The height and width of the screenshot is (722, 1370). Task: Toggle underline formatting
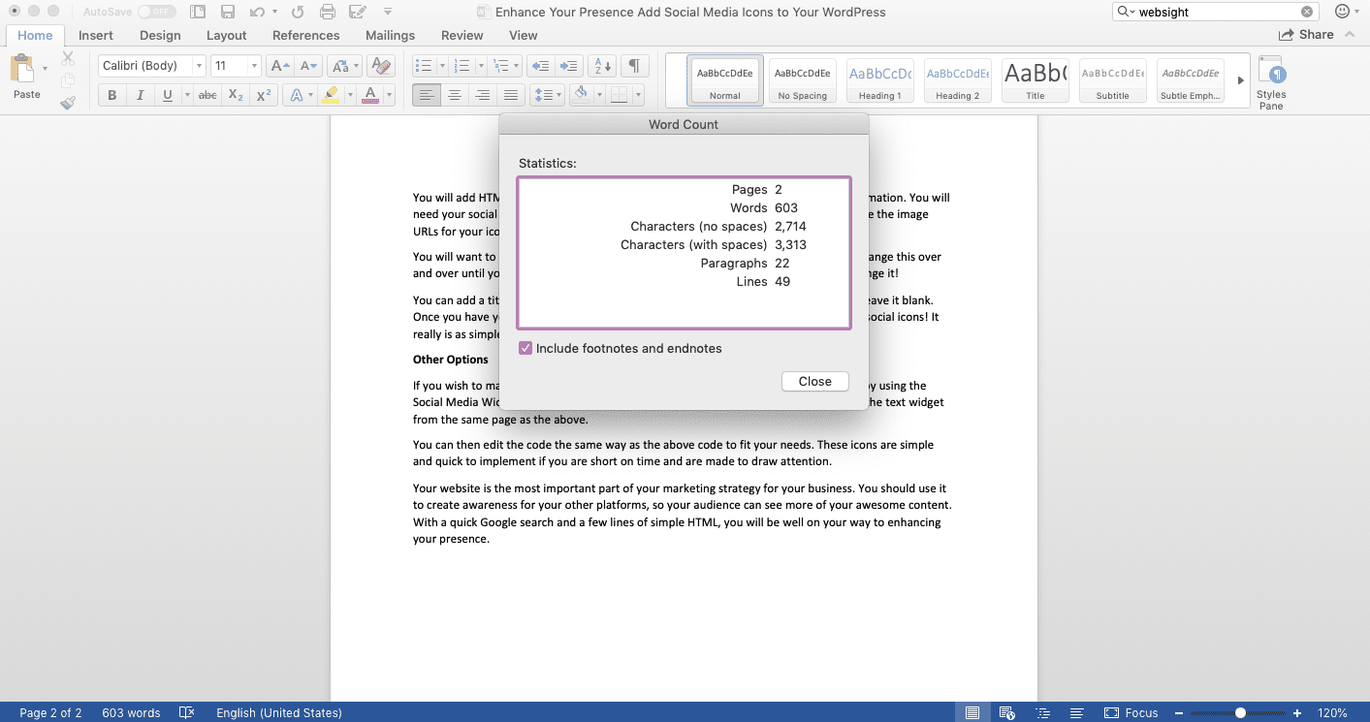168,95
